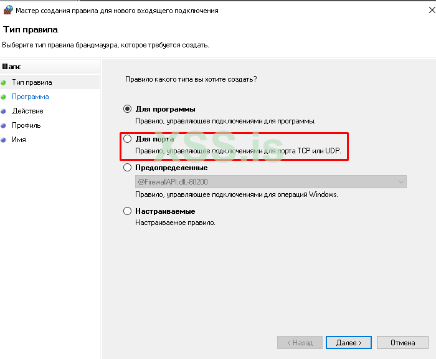The image size is (436, 359).
Task: Open the @FirewallAPI.dll predefined rules dropdown
Action: 271,181
